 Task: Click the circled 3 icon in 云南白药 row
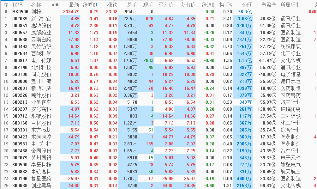274,40
